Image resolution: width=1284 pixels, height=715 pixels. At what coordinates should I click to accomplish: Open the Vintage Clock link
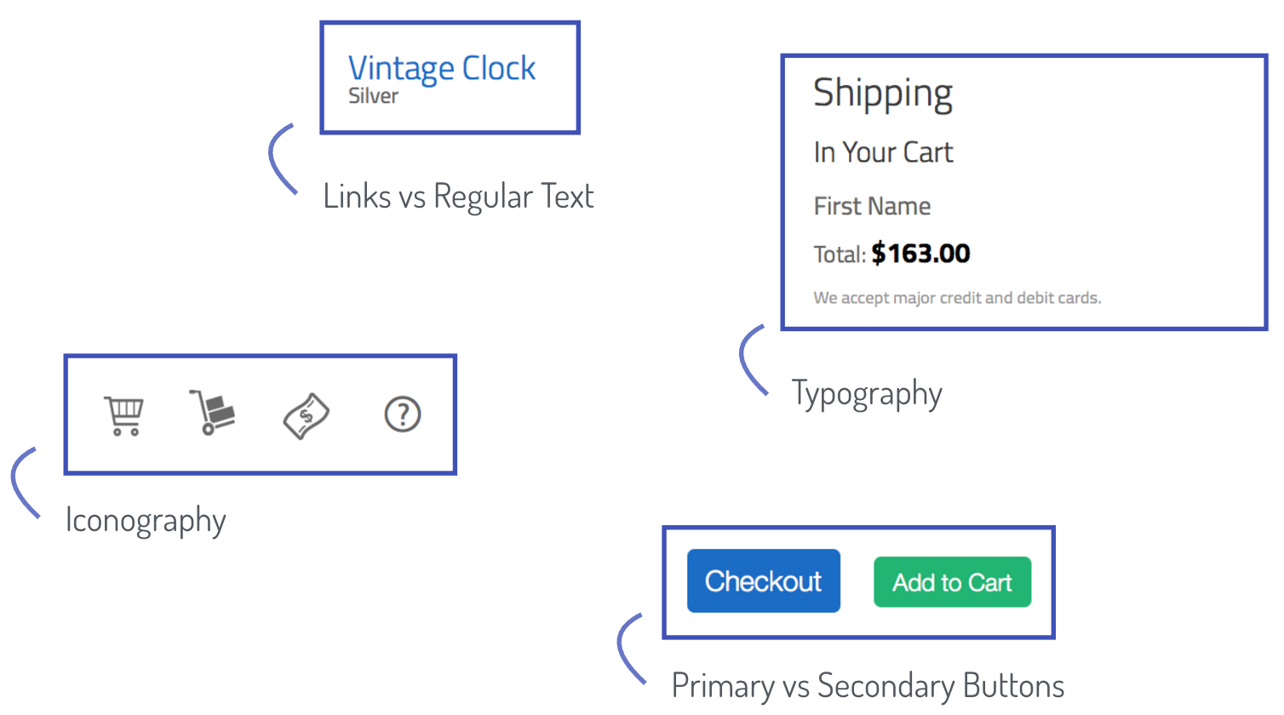(441, 68)
